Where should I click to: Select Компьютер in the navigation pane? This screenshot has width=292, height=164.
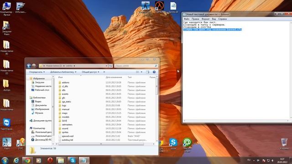point(39,128)
